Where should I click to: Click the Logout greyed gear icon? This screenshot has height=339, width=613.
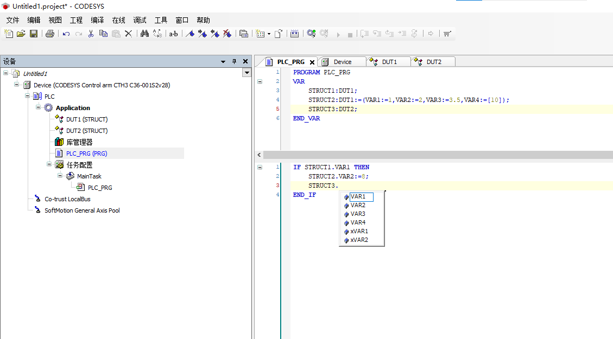coord(324,34)
